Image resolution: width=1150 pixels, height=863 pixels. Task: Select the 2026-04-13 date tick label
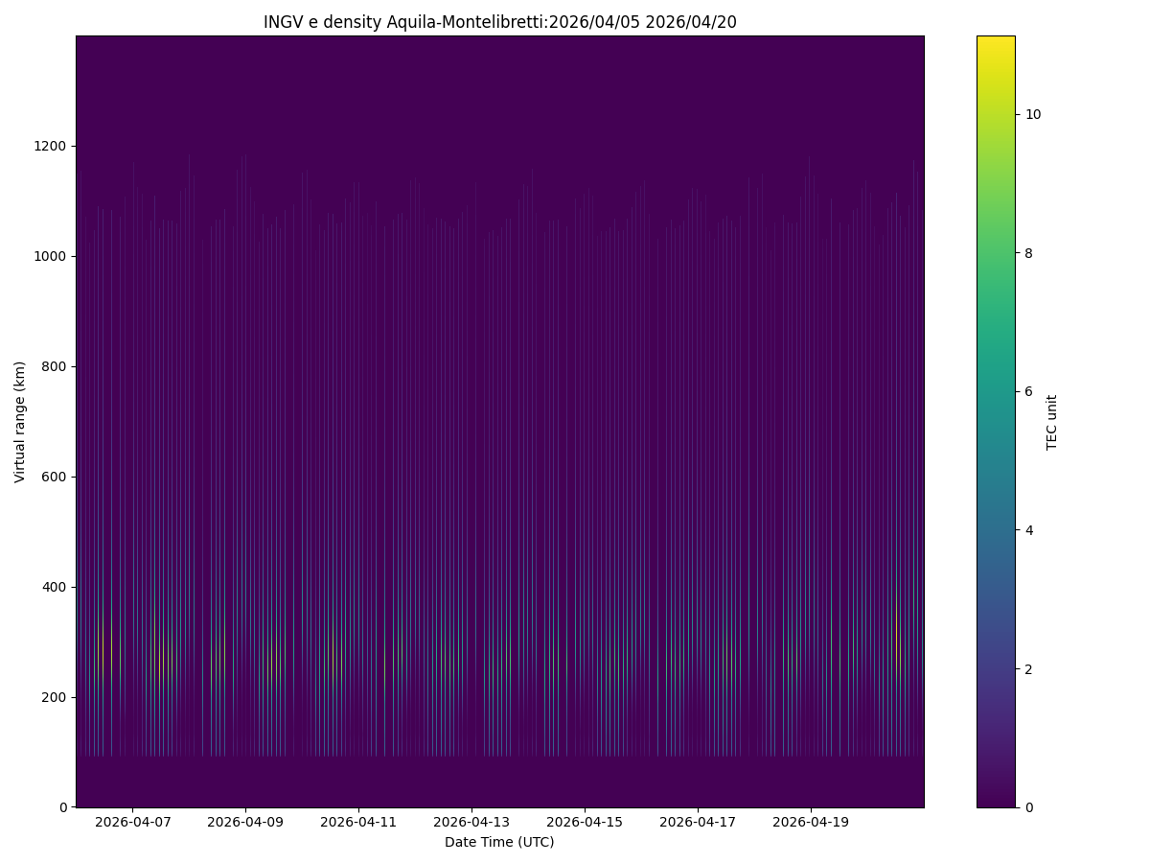click(x=471, y=822)
